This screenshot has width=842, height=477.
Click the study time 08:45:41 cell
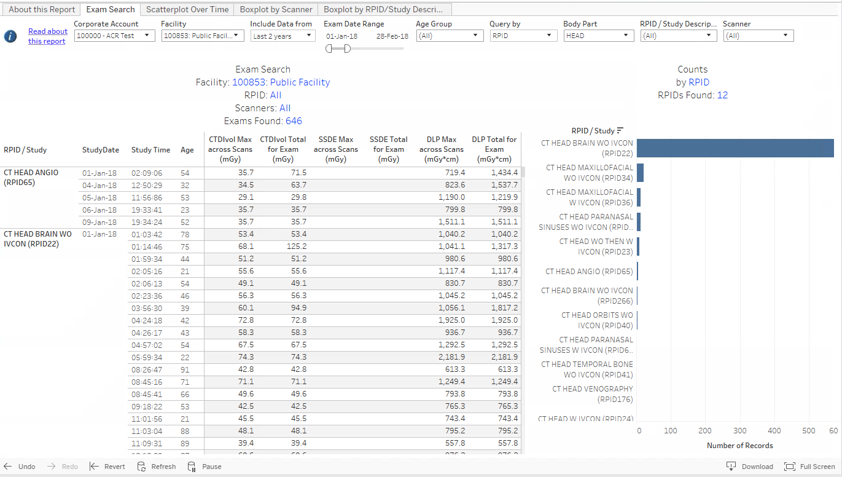pyautogui.click(x=147, y=394)
